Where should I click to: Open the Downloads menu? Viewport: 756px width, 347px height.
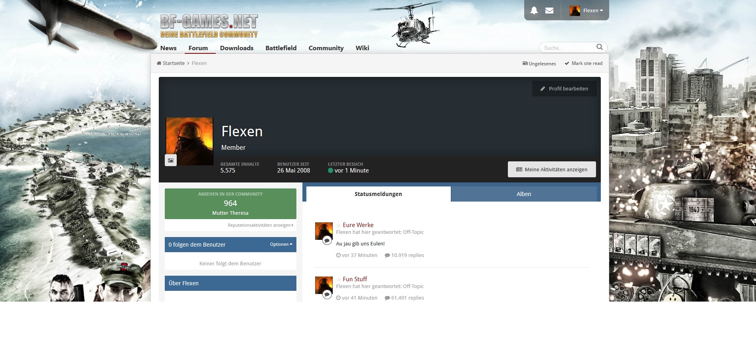(237, 48)
